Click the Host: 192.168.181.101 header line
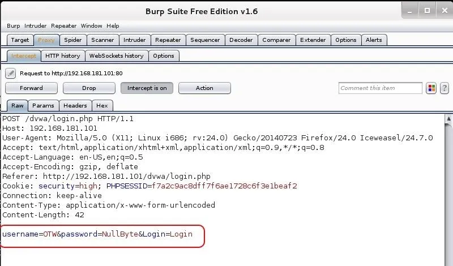This screenshot has width=453, height=266. [x=50, y=128]
